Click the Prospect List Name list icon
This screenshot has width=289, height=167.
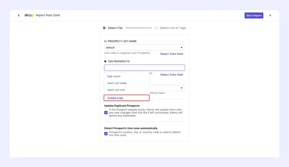pyautogui.click(x=105, y=41)
